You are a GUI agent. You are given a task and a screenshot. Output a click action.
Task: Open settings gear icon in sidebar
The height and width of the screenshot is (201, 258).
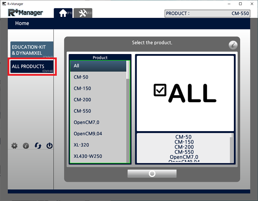14,146
